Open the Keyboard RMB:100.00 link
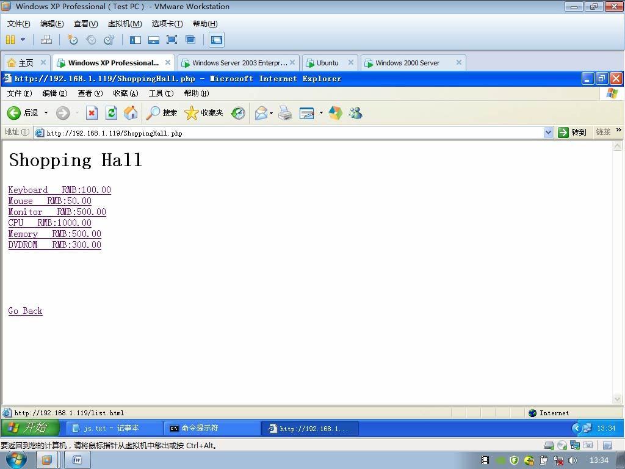Viewport: 625px width, 469px height. [x=59, y=190]
